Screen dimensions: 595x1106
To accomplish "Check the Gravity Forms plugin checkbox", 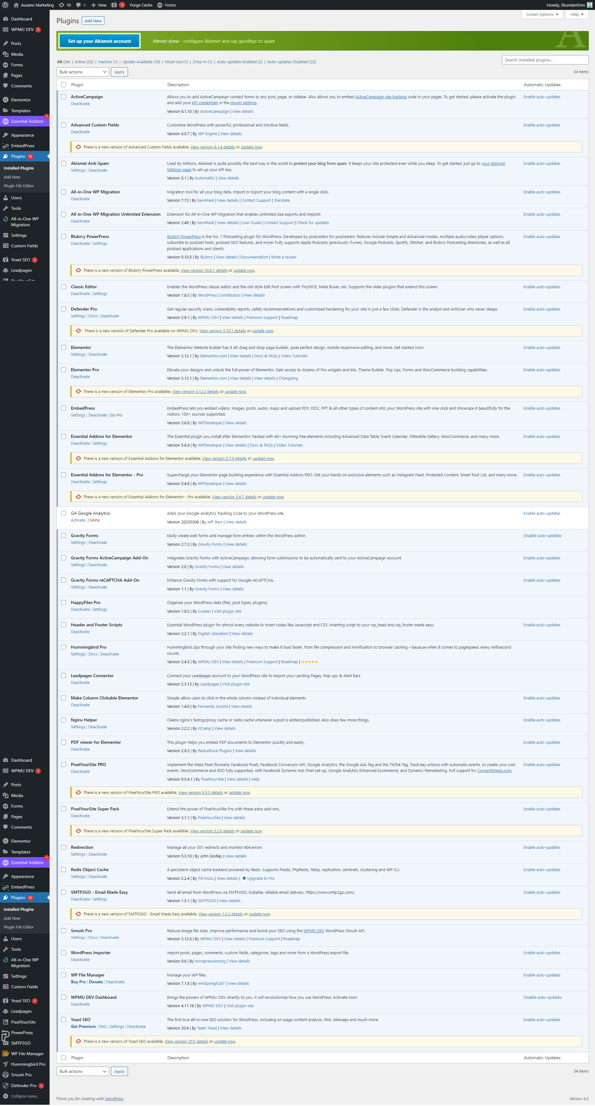I will [64, 535].
